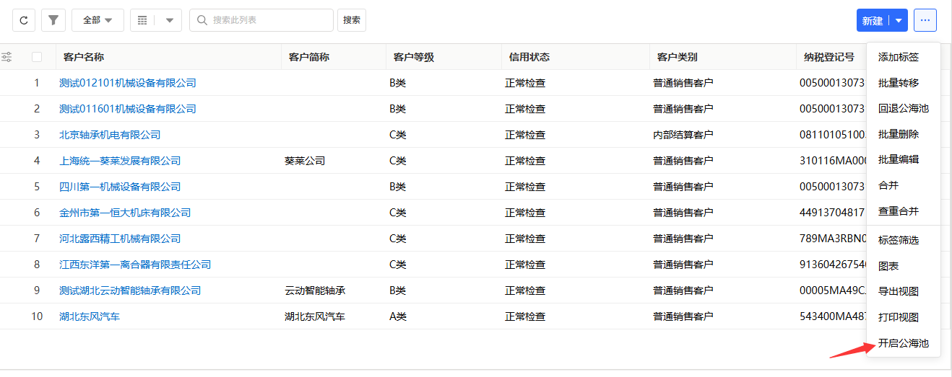Choose 批量删除 in the actions menu
This screenshot has height=377, width=952.
click(898, 134)
